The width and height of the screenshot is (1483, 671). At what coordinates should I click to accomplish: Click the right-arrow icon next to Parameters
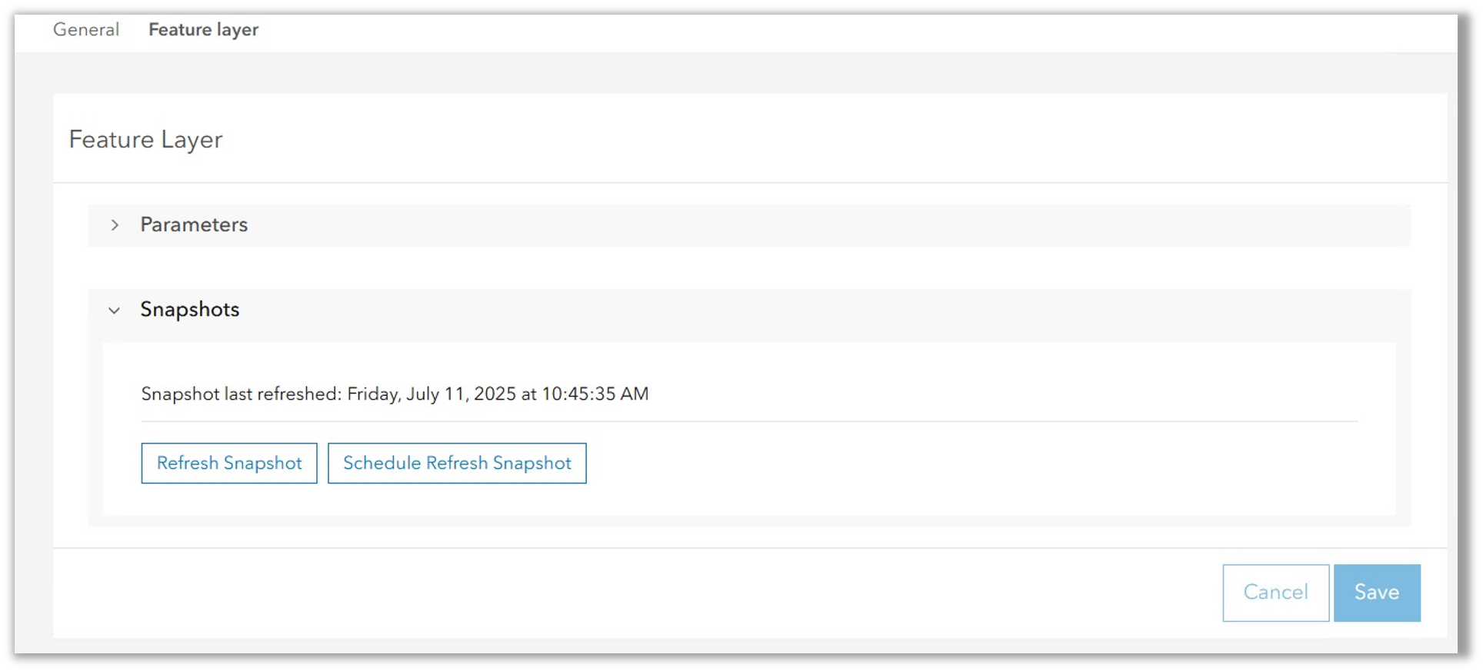coord(116,225)
